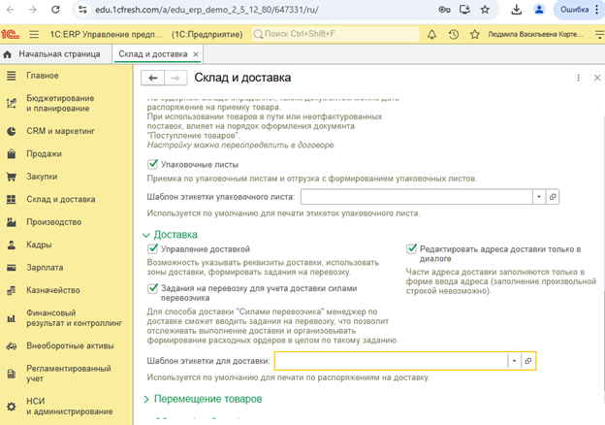Click the Производство factory icon

[x=12, y=222]
